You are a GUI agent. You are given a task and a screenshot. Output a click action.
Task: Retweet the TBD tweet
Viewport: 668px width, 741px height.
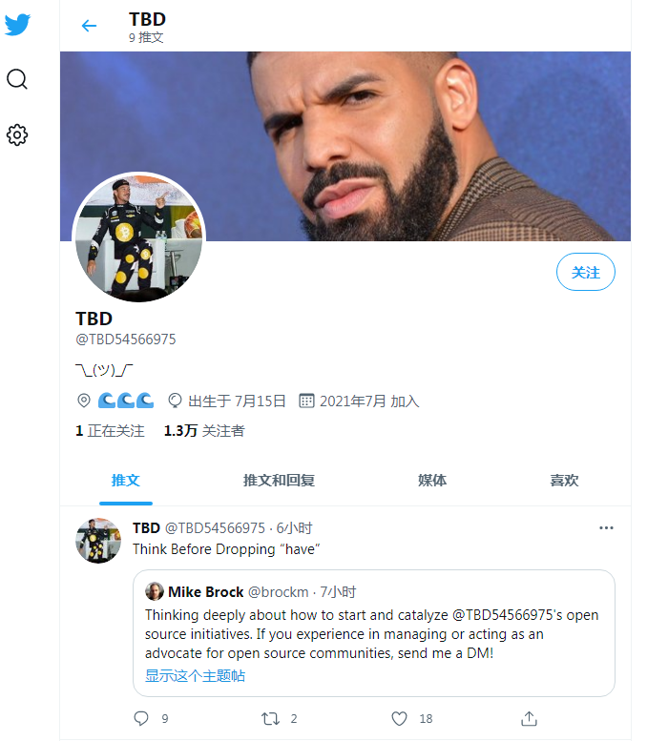(271, 718)
